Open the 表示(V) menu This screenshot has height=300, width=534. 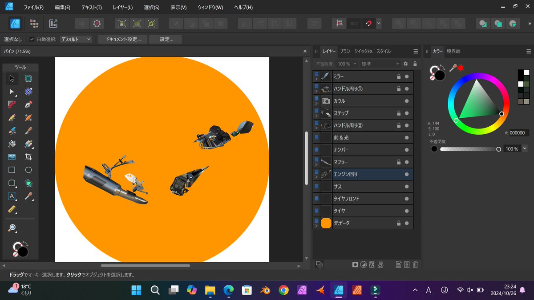(178, 8)
